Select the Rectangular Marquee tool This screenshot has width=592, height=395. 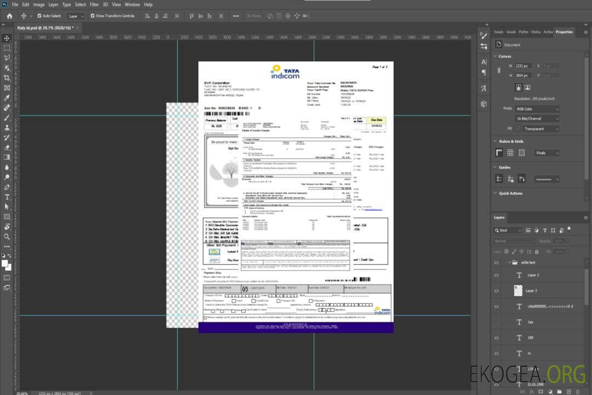7,48
